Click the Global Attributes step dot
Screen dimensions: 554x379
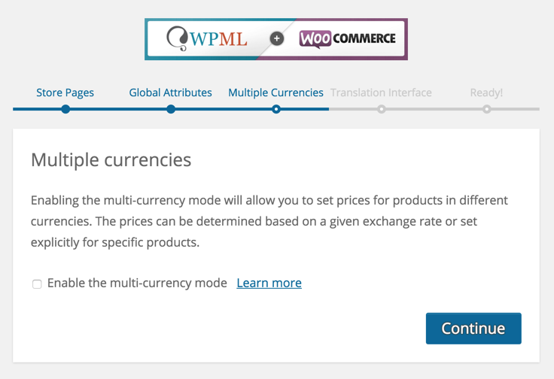(171, 109)
